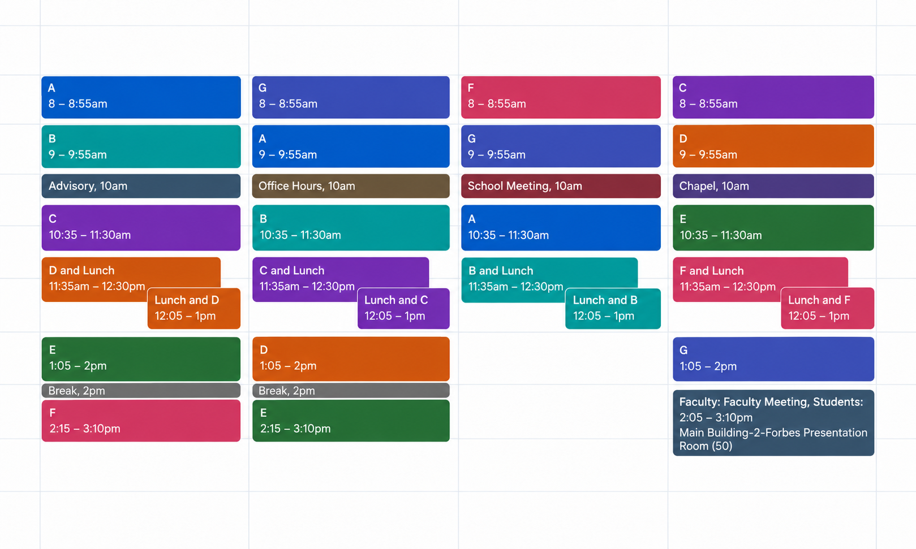Select the School Meeting, 10am event
The height and width of the screenshot is (549, 916).
click(x=561, y=186)
